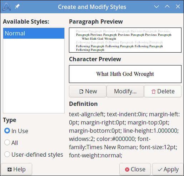Close dialog with title bar X
The image size is (184, 176).
tap(178, 6)
